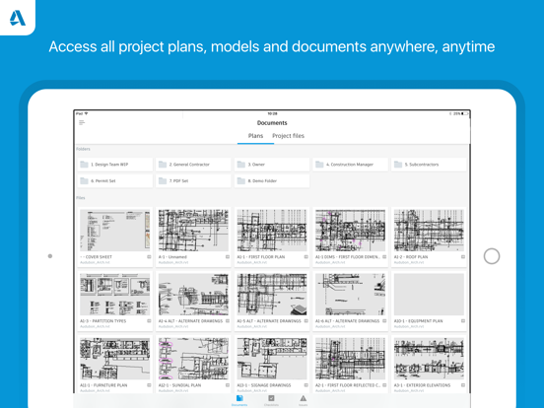Click sheet icon beside FURNITURE PLAN title
Image resolution: width=544 pixels, height=408 pixels.
pos(149,385)
